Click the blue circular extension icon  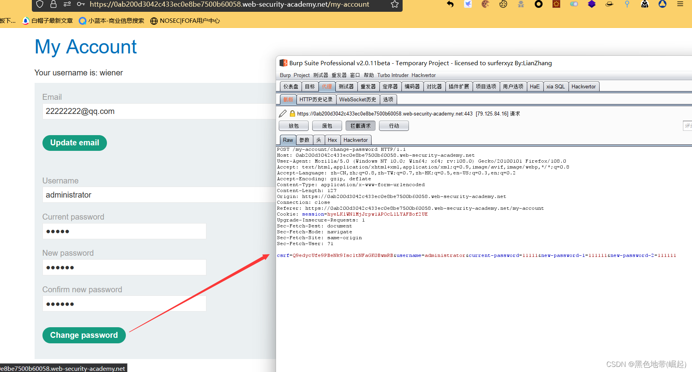(x=663, y=4)
